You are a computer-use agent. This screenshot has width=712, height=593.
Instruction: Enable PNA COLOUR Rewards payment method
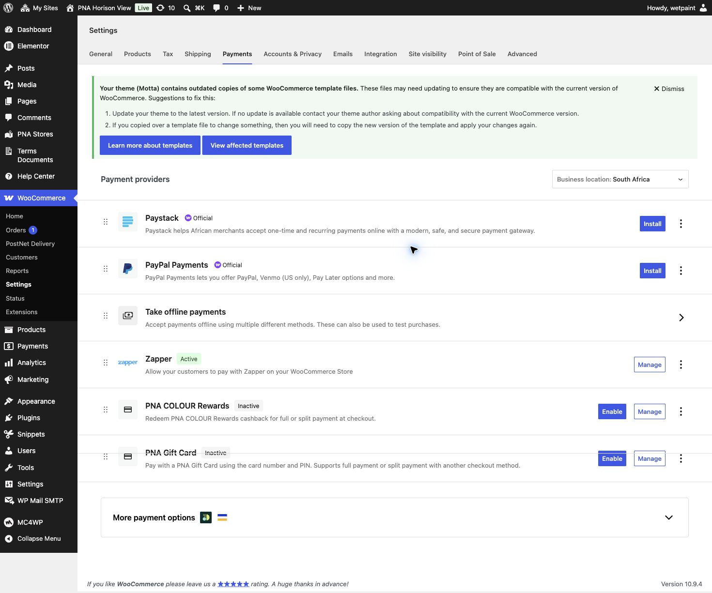coord(612,411)
